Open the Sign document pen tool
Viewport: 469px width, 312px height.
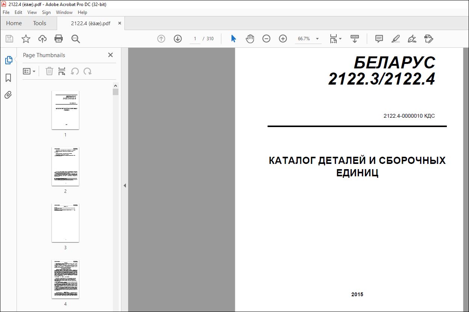tap(412, 39)
